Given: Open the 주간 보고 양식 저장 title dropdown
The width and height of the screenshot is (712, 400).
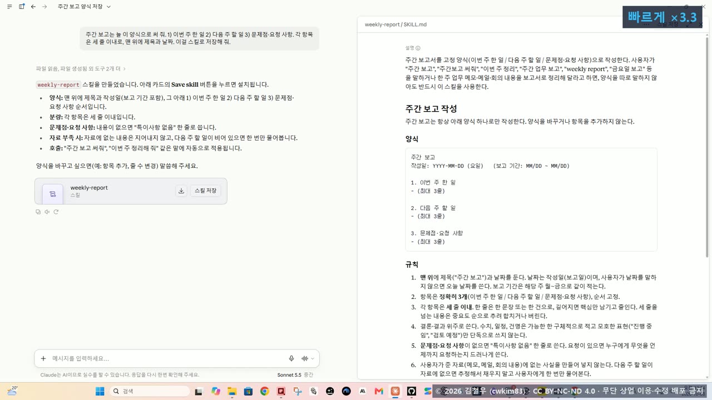Looking at the screenshot, I should coord(84,7).
